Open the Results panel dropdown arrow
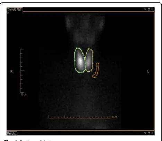Screen dimensions: 162x141 145,133
